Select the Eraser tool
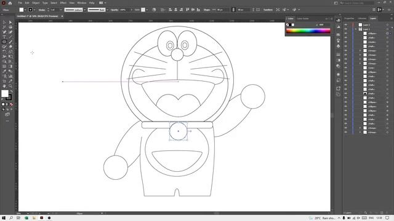The width and height of the screenshot is (394, 221). (10, 47)
